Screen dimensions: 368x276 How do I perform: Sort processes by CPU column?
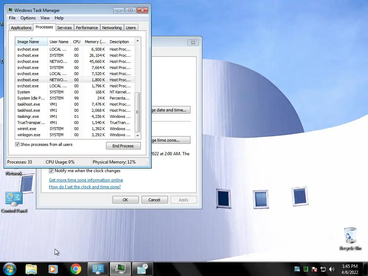pyautogui.click(x=77, y=42)
